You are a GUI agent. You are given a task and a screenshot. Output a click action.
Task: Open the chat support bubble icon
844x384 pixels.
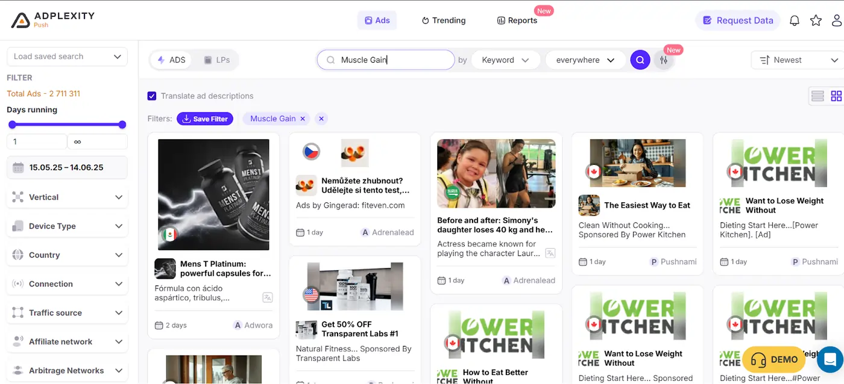tap(831, 360)
